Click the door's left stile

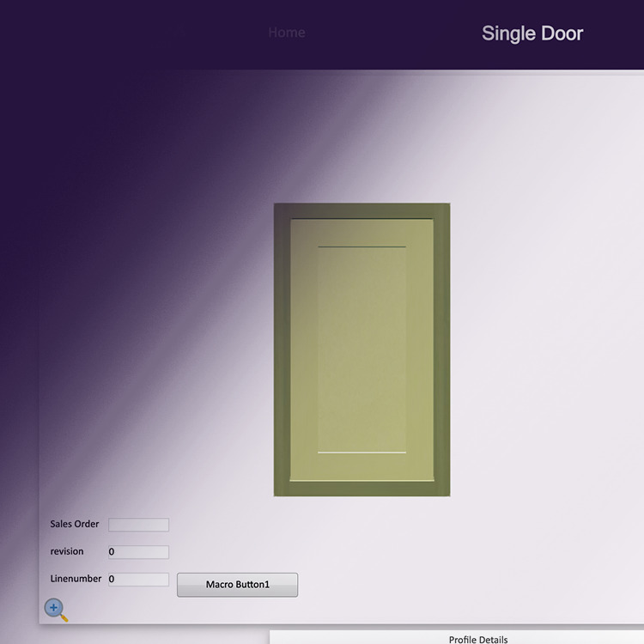pyautogui.click(x=304, y=350)
